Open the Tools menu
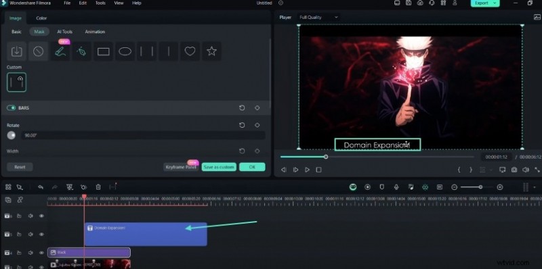This screenshot has width=542, height=269. coord(100,3)
